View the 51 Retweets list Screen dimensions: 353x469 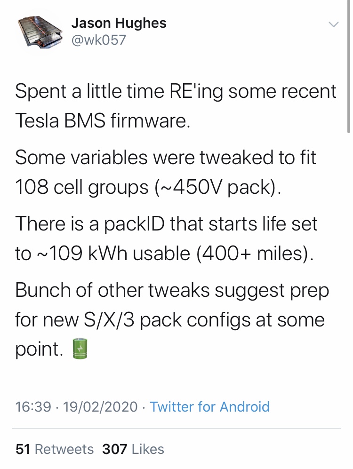(55, 449)
